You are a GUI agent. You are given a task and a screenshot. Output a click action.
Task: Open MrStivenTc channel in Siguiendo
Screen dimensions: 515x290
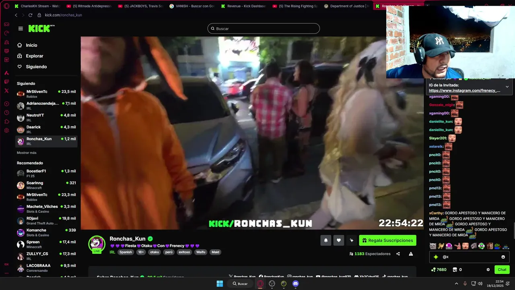(x=46, y=94)
